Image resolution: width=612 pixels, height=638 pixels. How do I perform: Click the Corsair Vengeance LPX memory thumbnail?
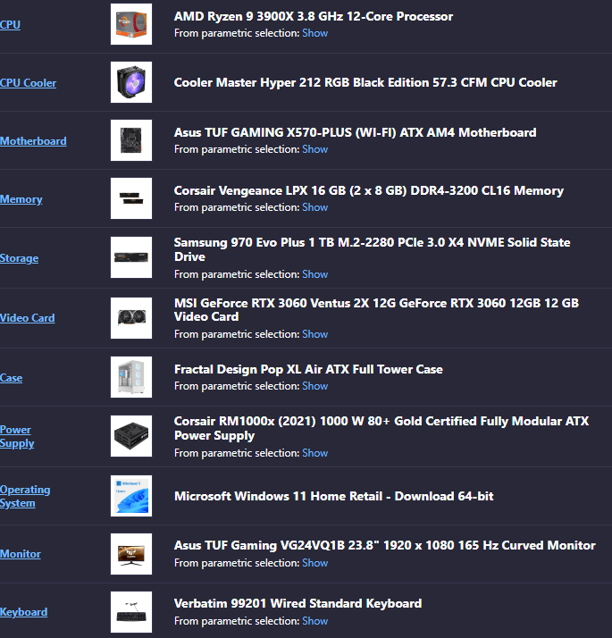click(131, 198)
